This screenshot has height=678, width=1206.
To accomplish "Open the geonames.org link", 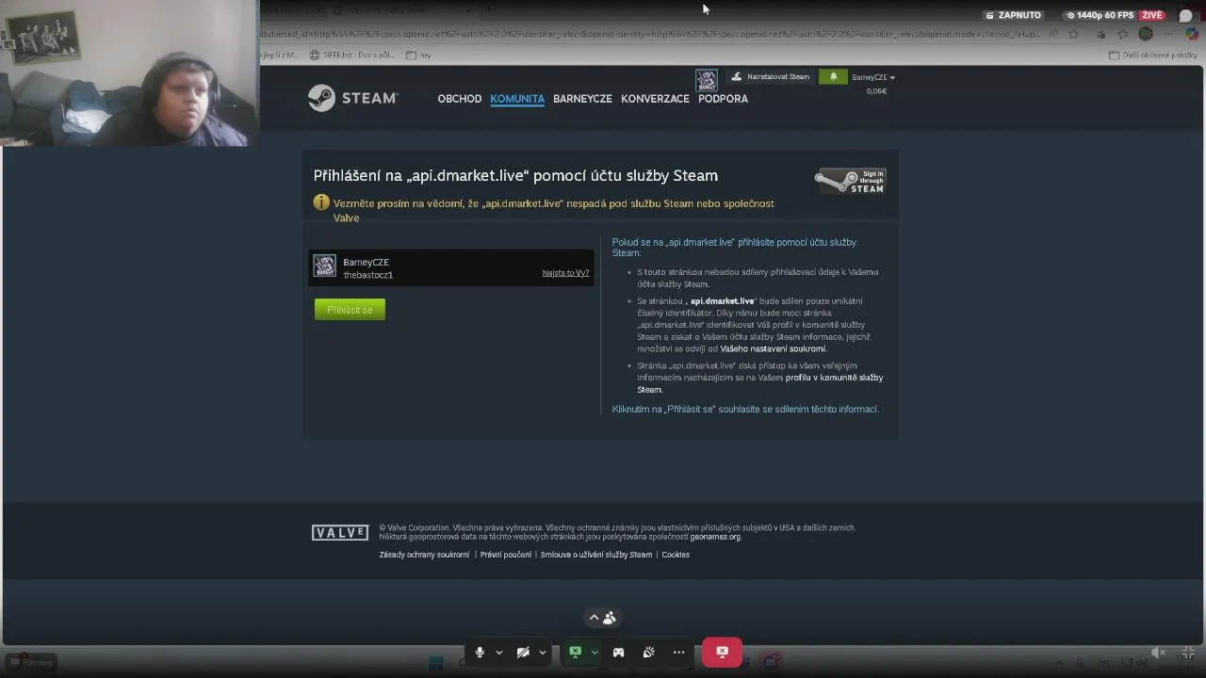I will 715,537.
